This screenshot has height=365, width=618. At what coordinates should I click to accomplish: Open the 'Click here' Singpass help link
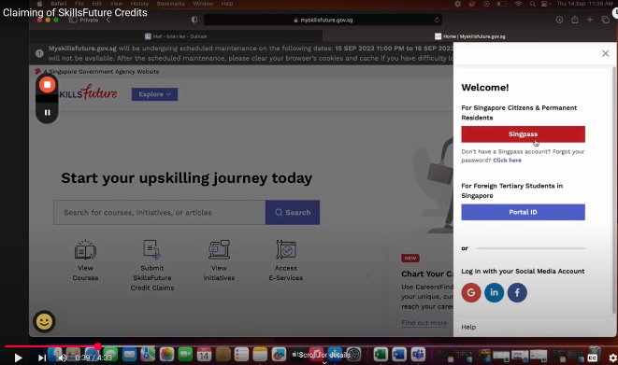[x=508, y=160]
